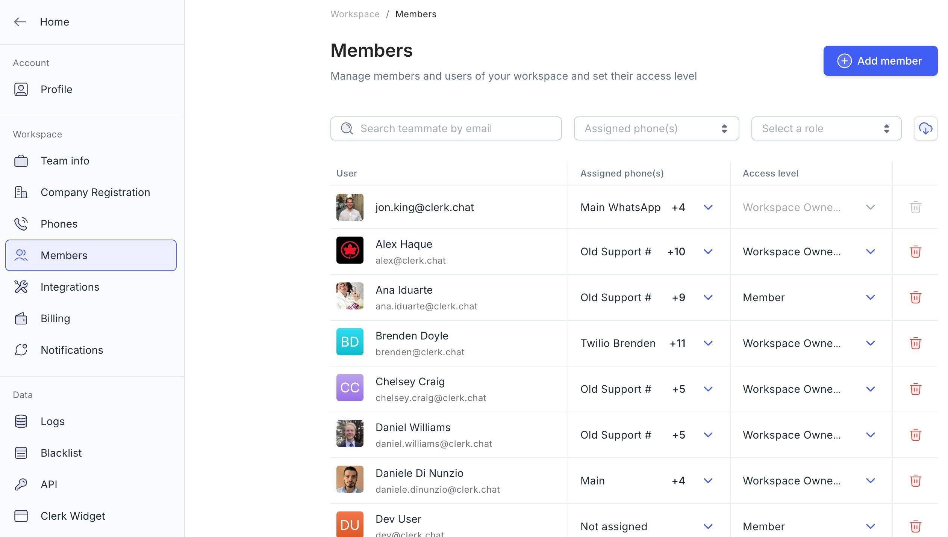Image resolution: width=948 pixels, height=537 pixels.
Task: Open Dev User's Not assigned phone dropdown
Action: 708,526
